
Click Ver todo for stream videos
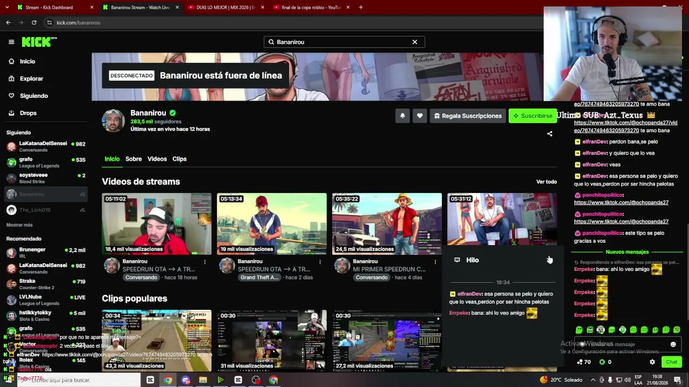click(546, 182)
